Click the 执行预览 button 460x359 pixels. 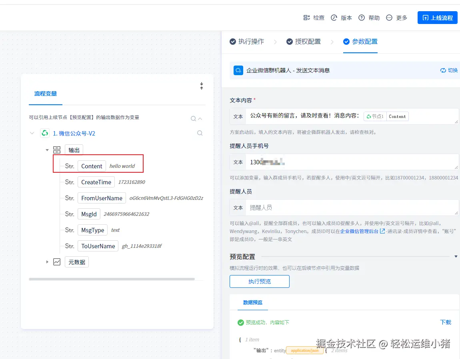(259, 281)
